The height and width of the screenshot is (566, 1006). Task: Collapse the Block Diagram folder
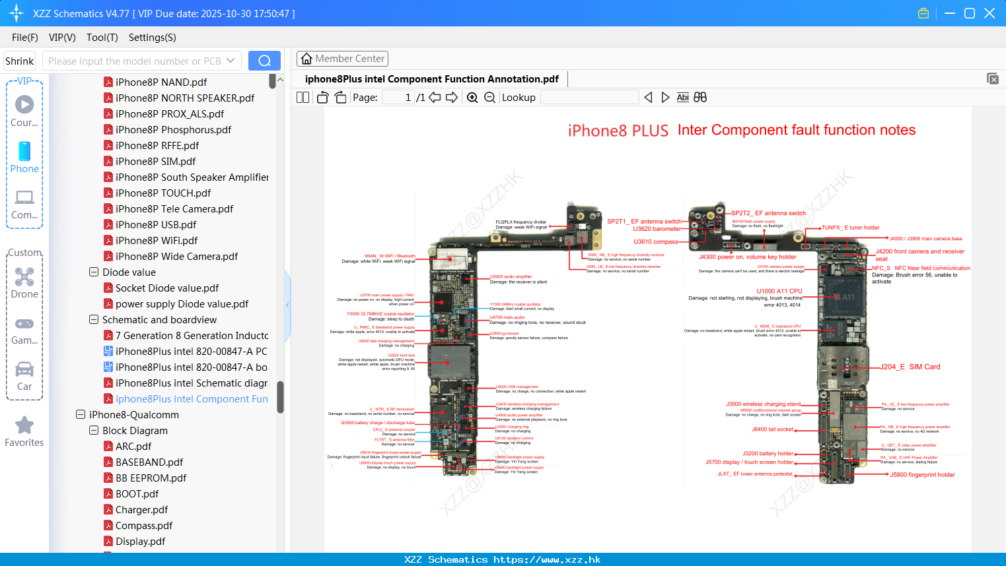coord(94,430)
